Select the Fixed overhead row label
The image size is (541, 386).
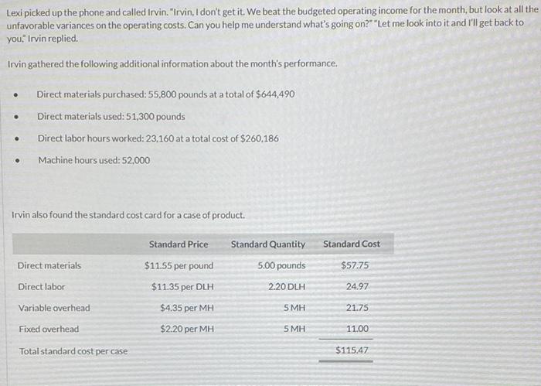click(49, 329)
